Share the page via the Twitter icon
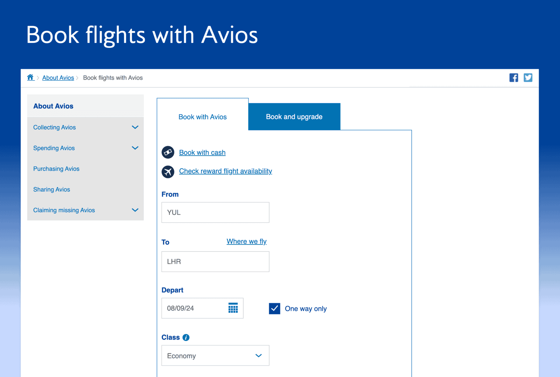Screen dimensions: 560x377 [528, 77]
